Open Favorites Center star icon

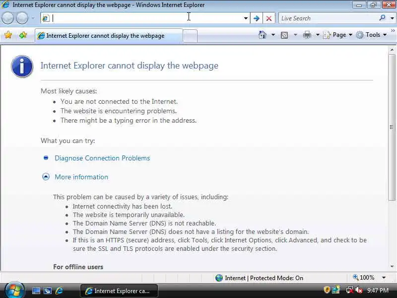coord(8,35)
